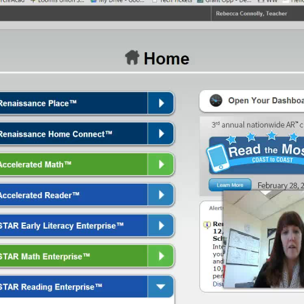Image resolution: width=304 pixels, height=304 pixels.
Task: Expand the Renaissance Home Connect arrow
Action: 161,134
